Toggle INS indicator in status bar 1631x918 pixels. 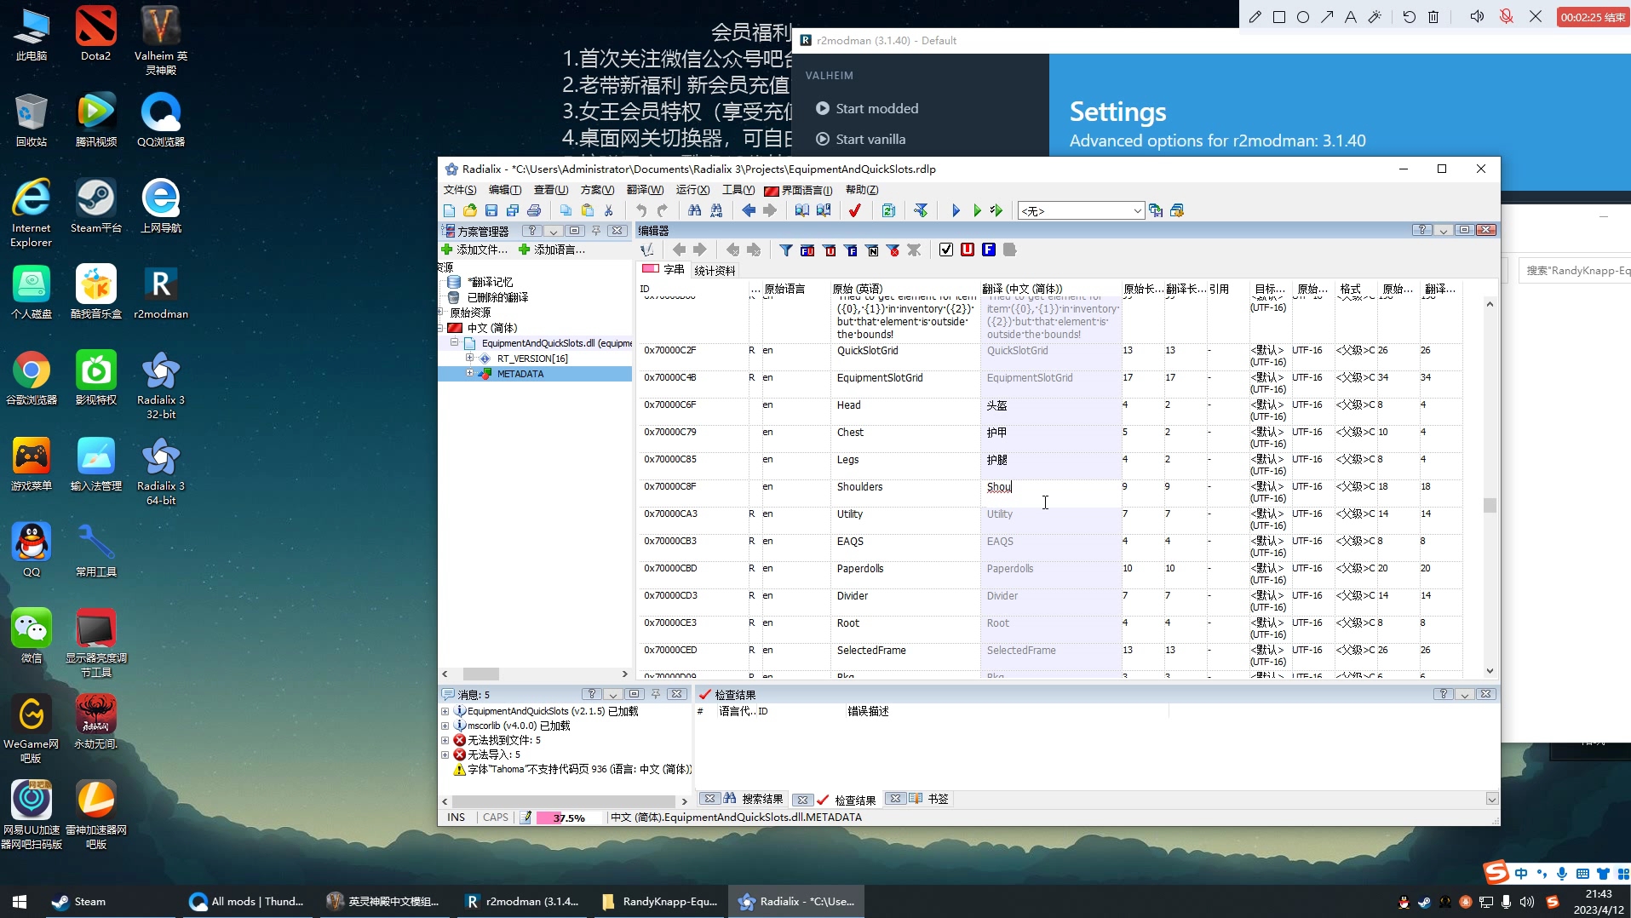[457, 818]
